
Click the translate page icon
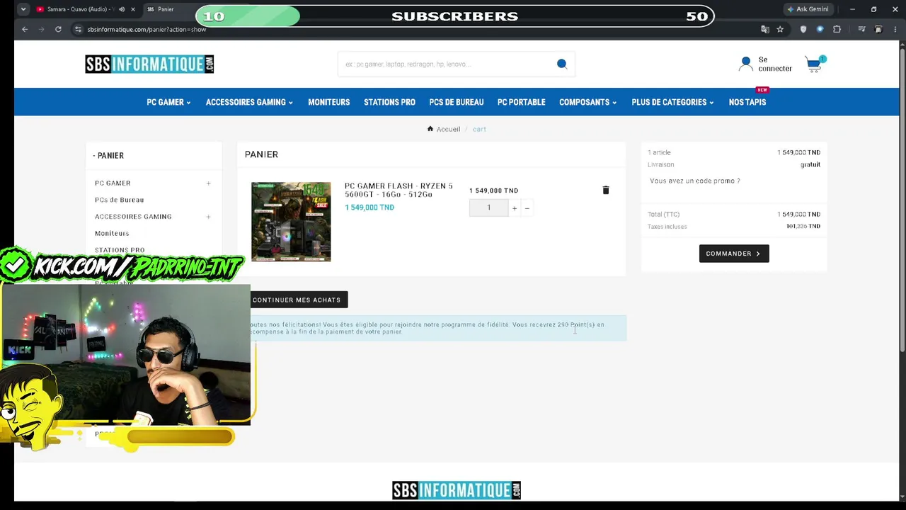[x=764, y=29]
